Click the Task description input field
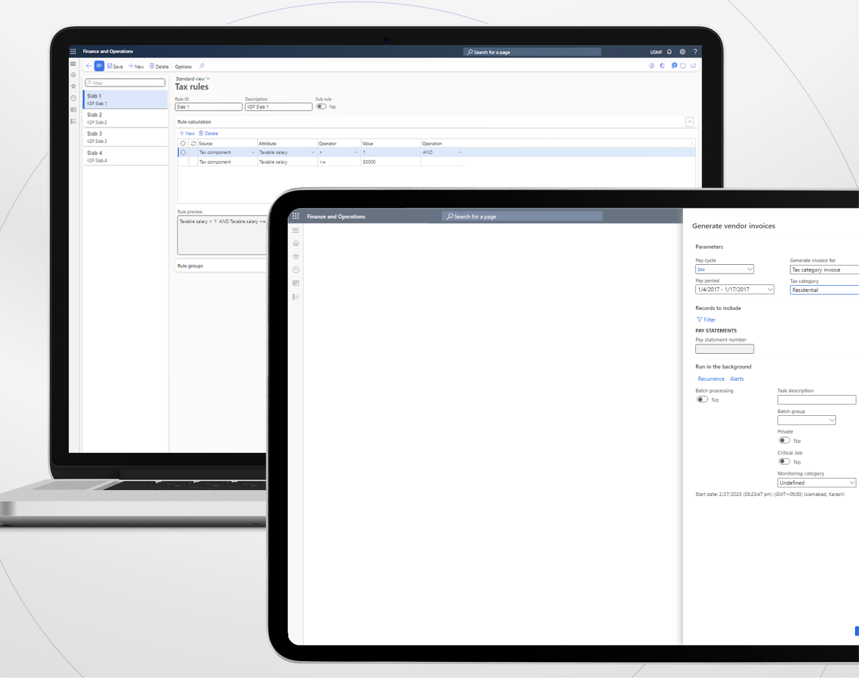Image resolution: width=859 pixels, height=678 pixels. [x=817, y=400]
